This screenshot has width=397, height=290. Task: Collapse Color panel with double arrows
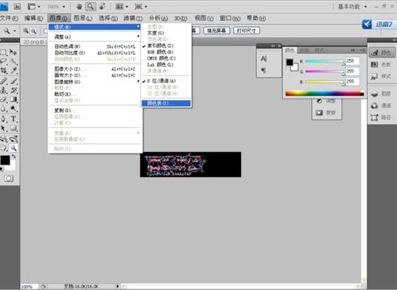pos(352,50)
